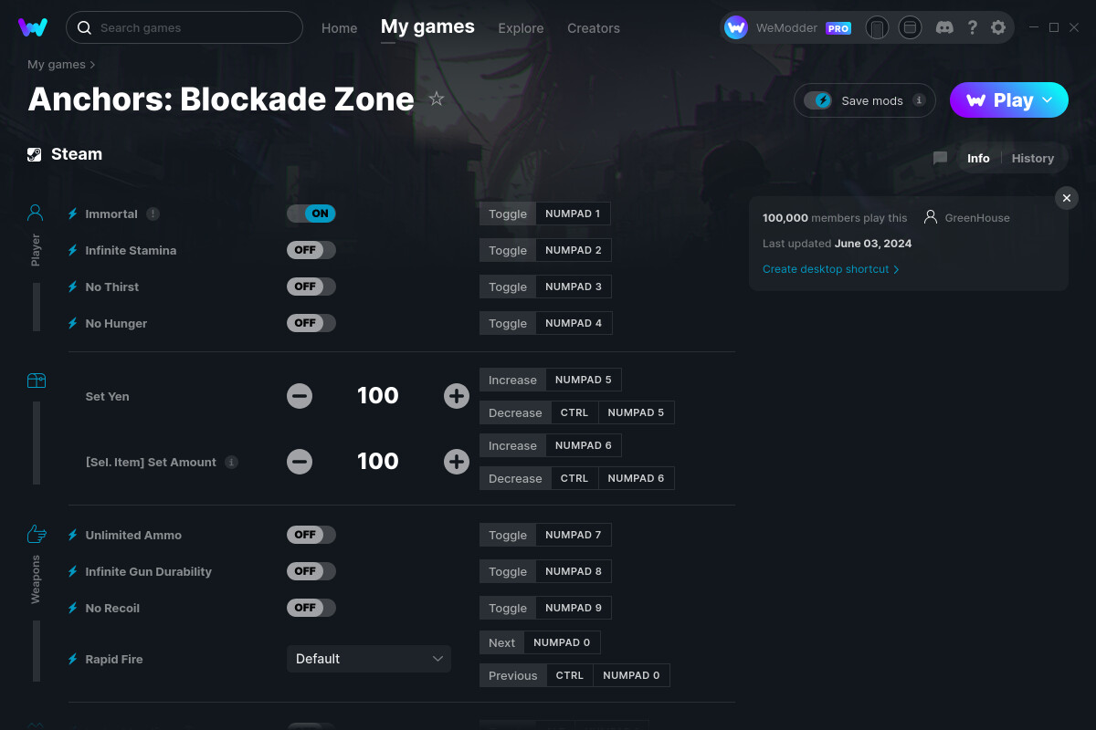Image resolution: width=1096 pixels, height=730 pixels.
Task: Open the Discord icon in the title bar
Action: click(944, 27)
